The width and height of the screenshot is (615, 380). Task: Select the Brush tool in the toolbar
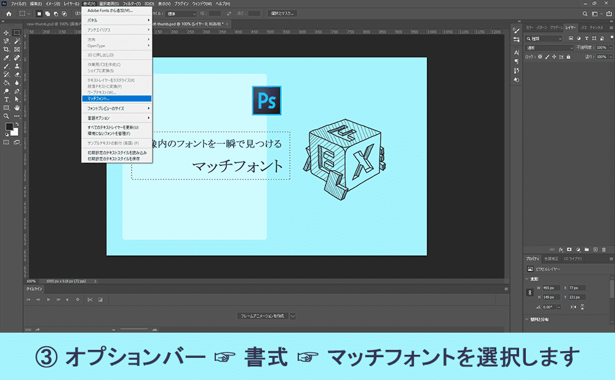click(7, 66)
